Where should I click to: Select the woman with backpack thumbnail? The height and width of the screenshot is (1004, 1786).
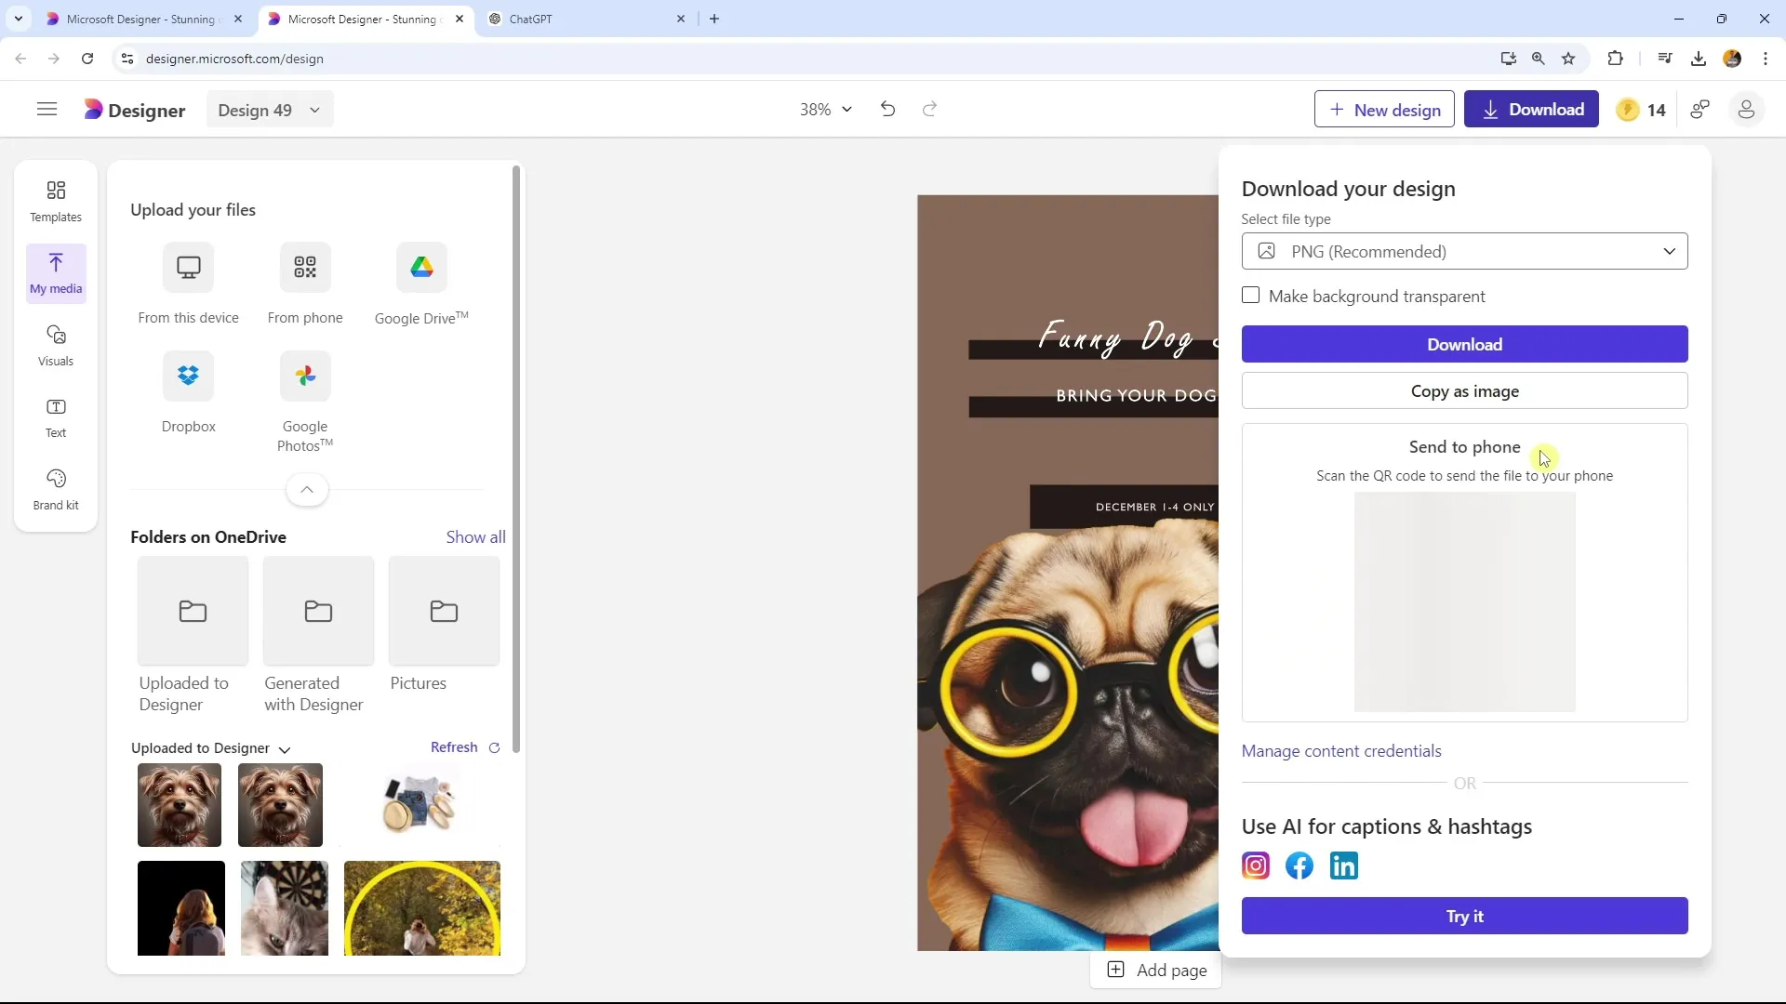click(181, 908)
